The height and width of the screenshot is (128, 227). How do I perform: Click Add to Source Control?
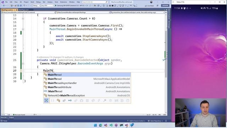(x=136, y=121)
